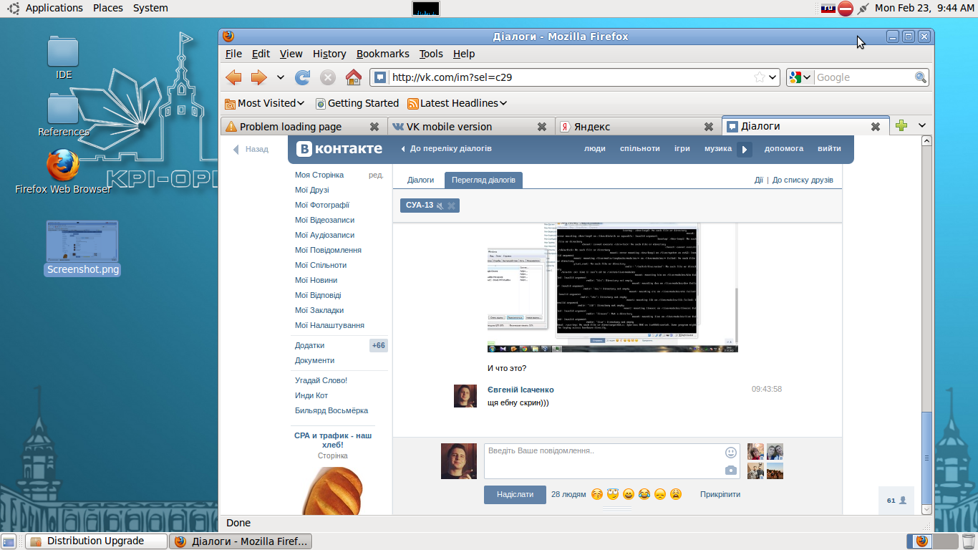Open the list all tabs dropdown
Screen dimensions: 978x550
click(922, 125)
